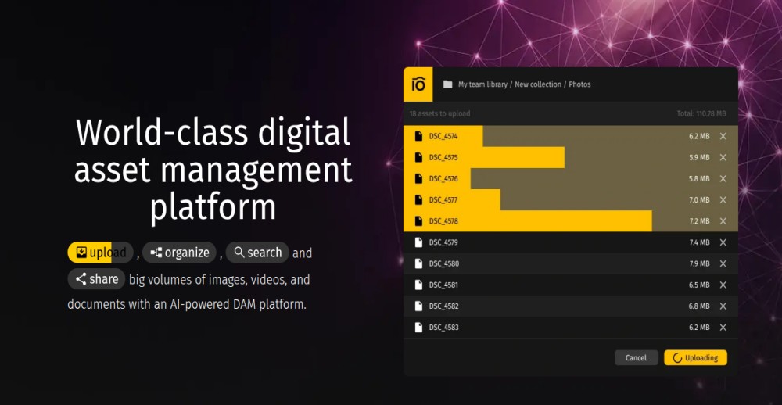Image resolution: width=782 pixels, height=405 pixels.
Task: Open 'My team library' in breadcrumb
Action: (482, 84)
